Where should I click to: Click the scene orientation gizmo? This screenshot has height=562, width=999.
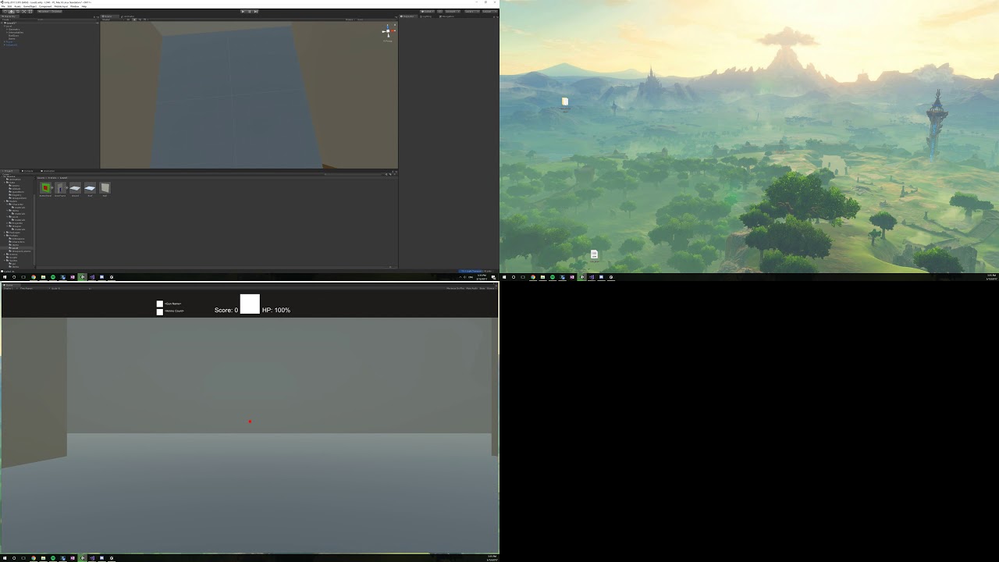pyautogui.click(x=388, y=32)
